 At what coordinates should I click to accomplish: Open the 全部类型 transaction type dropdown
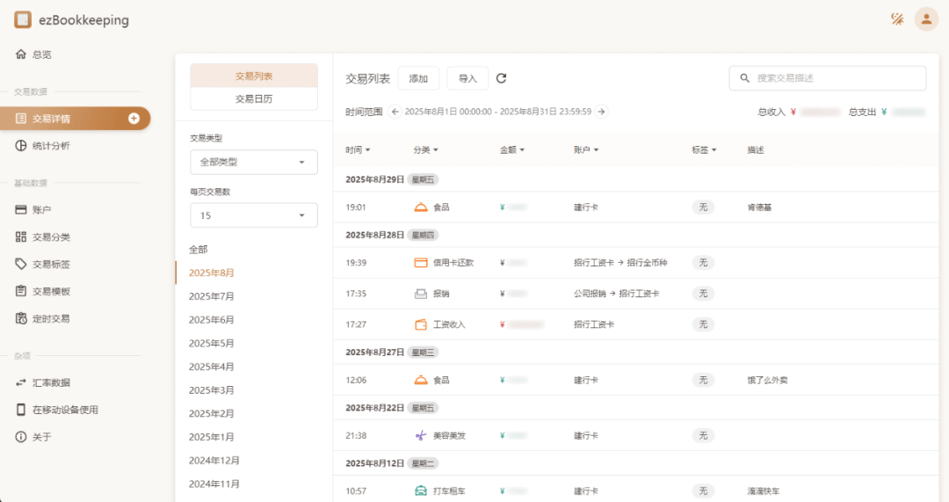254,163
